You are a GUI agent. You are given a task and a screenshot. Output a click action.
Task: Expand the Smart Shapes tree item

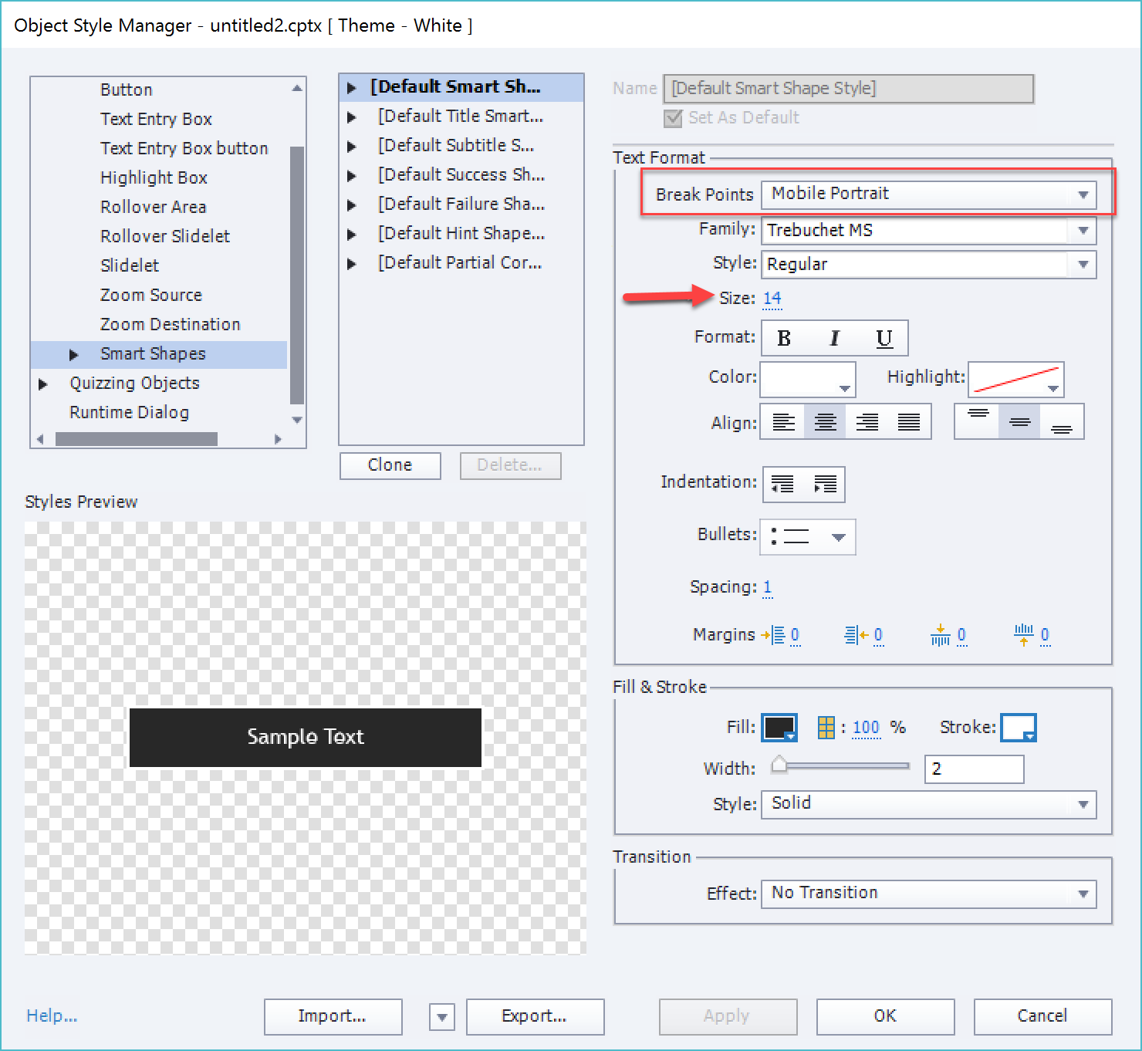click(x=73, y=354)
